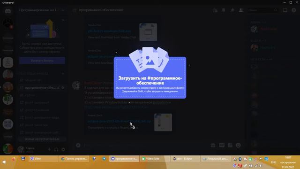Viewport: 300px width, 169px height.
Task: Open the sticker picker icon
Action: coord(230,145)
